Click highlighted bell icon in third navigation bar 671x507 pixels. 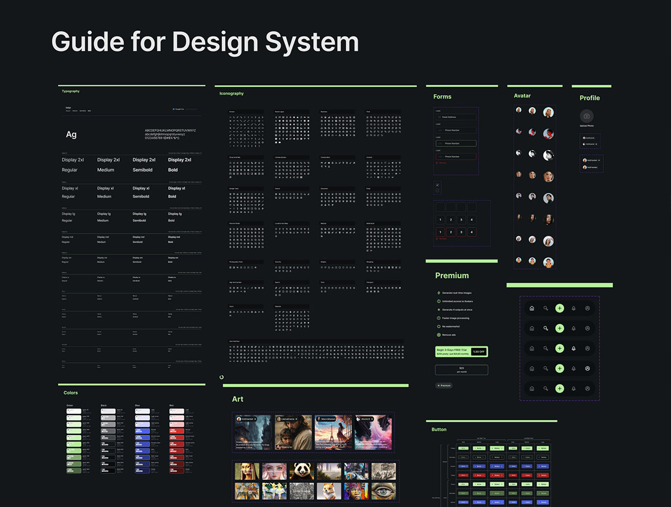(573, 348)
